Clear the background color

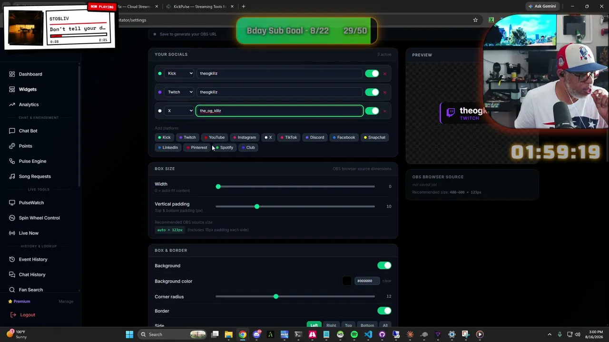tap(387, 281)
